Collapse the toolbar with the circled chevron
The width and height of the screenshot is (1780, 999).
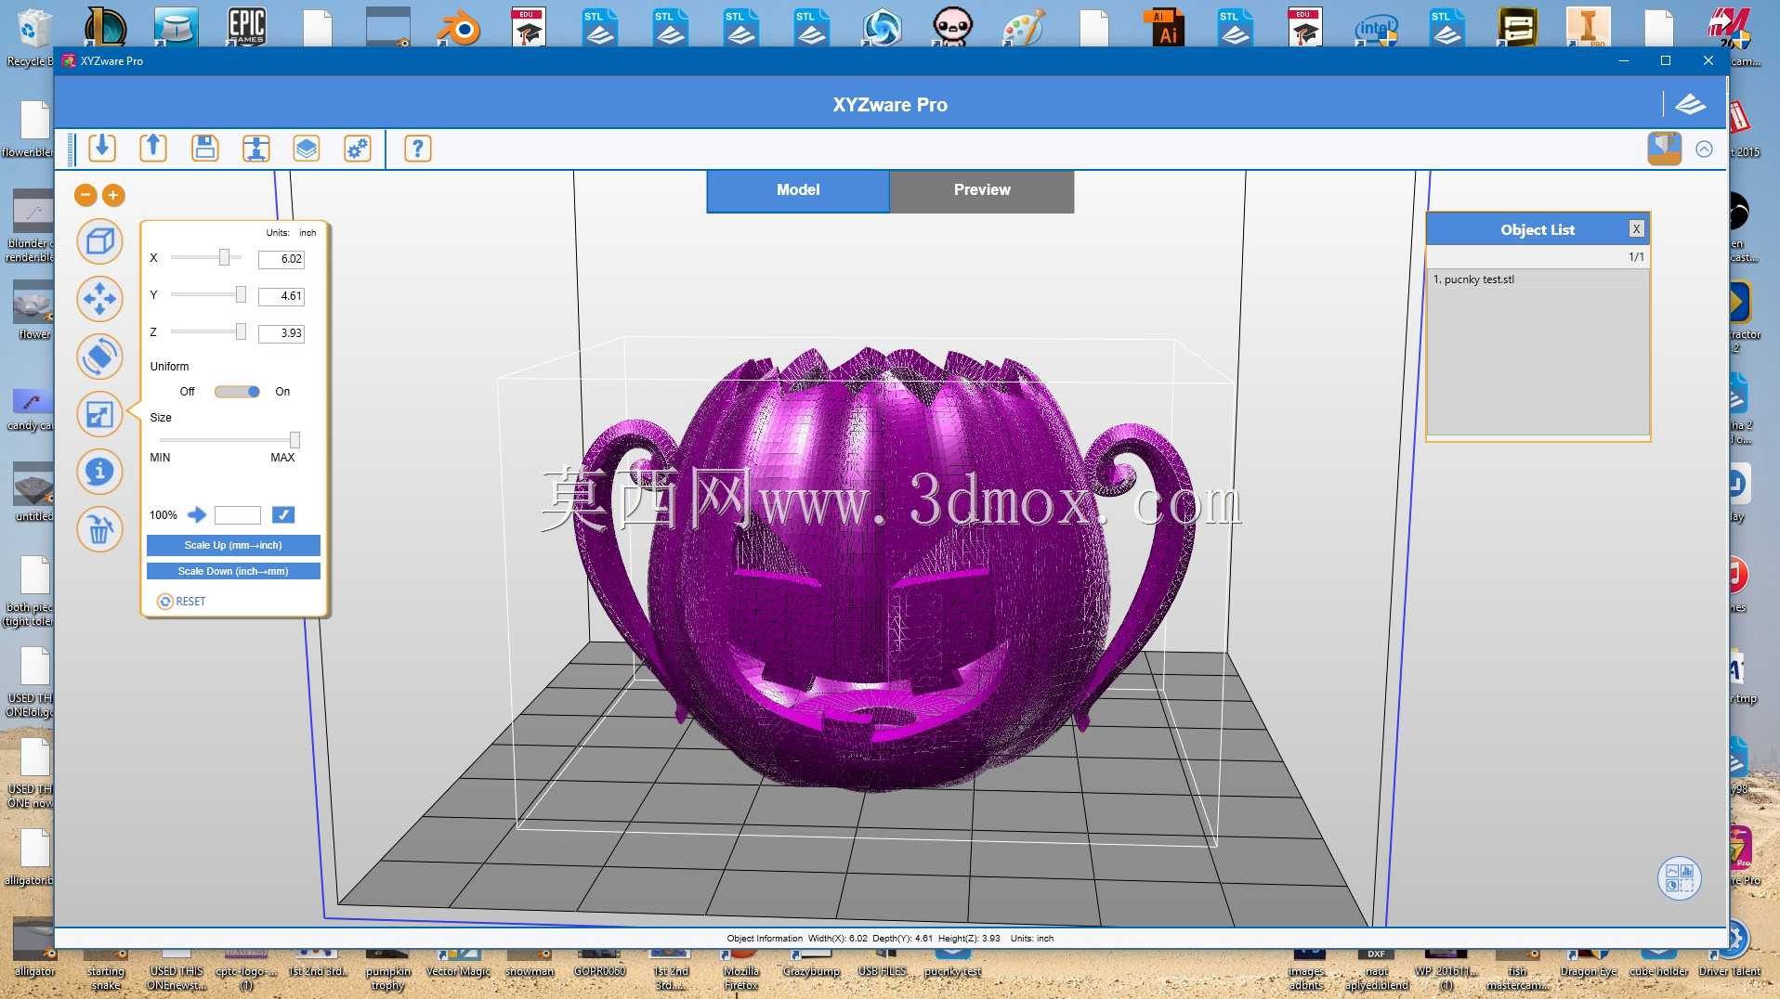pyautogui.click(x=1704, y=149)
